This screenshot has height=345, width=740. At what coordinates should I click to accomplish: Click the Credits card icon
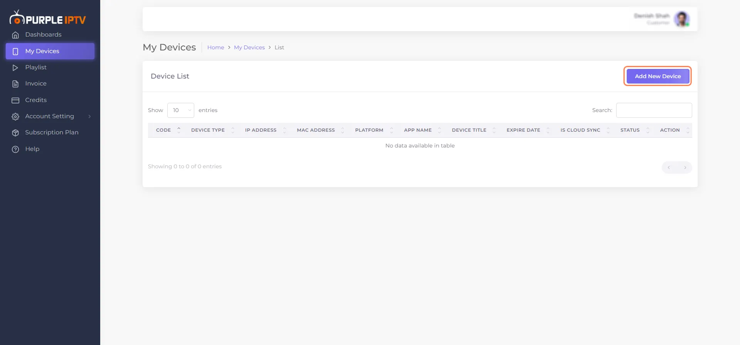click(15, 100)
